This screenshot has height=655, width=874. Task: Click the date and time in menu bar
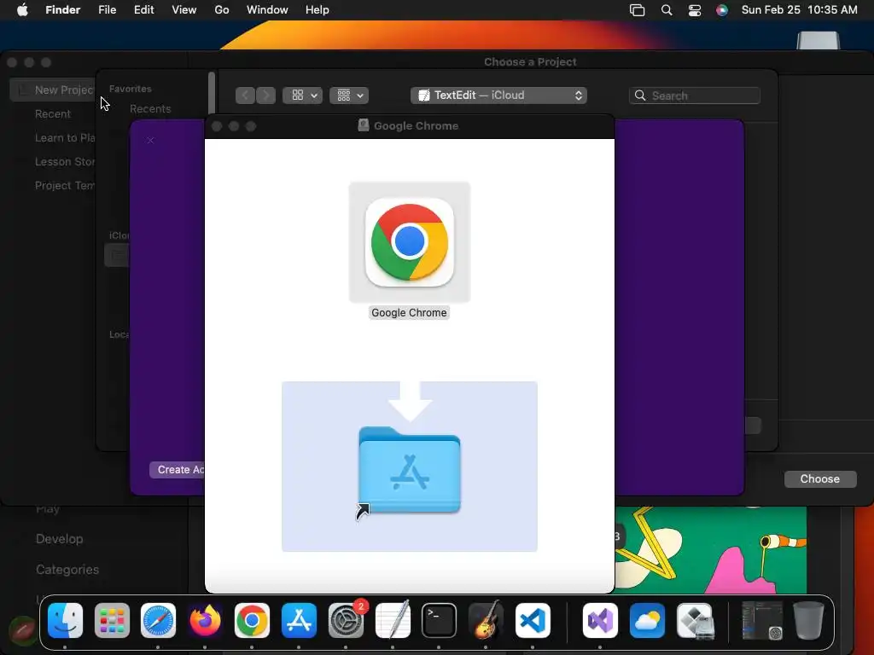coord(799,10)
